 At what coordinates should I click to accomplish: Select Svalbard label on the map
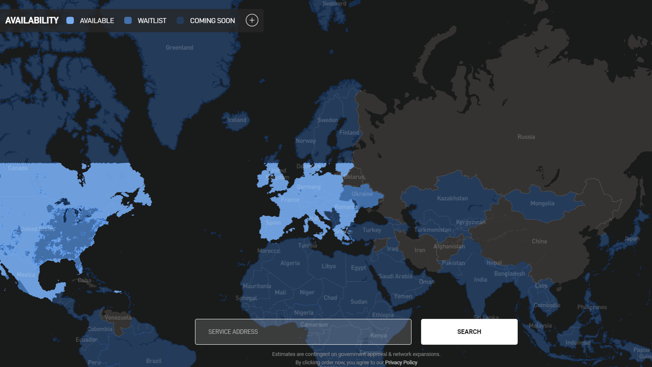(334, 4)
